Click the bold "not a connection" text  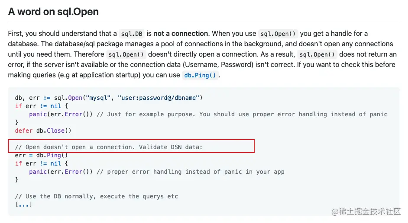(181, 34)
